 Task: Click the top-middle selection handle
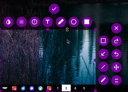point(48,29)
